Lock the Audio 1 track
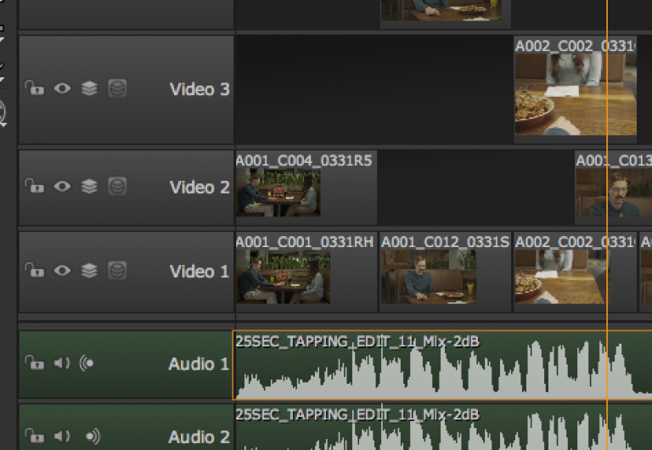This screenshot has width=652, height=450. (34, 364)
